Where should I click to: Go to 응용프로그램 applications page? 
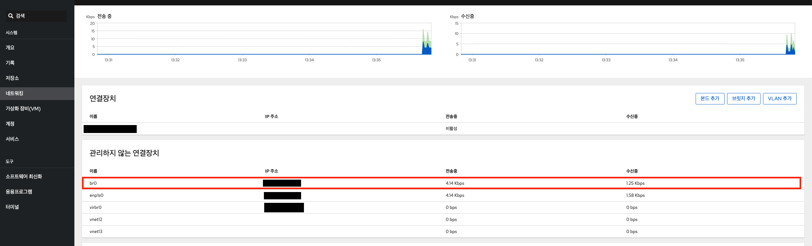19,192
